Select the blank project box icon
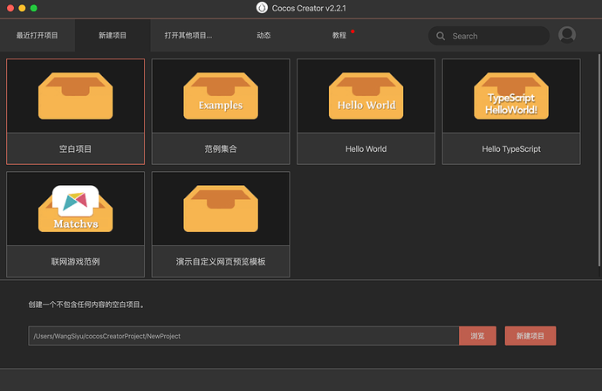This screenshot has width=602, height=391. (75, 96)
